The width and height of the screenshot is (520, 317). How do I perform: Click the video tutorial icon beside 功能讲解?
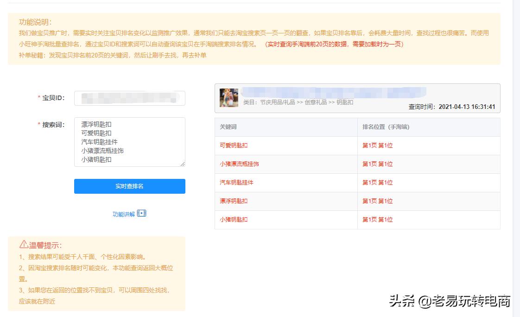tap(142, 214)
